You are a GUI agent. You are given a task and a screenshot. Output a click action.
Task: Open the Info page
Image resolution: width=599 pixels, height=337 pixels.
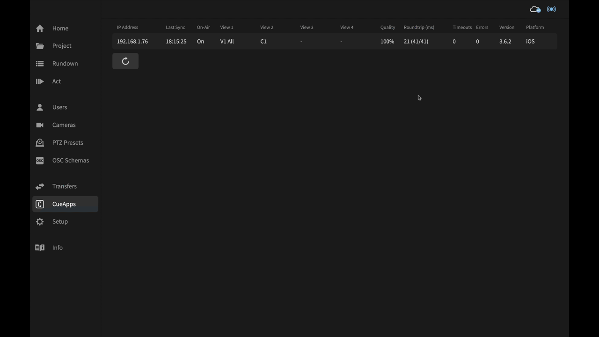coord(65,248)
